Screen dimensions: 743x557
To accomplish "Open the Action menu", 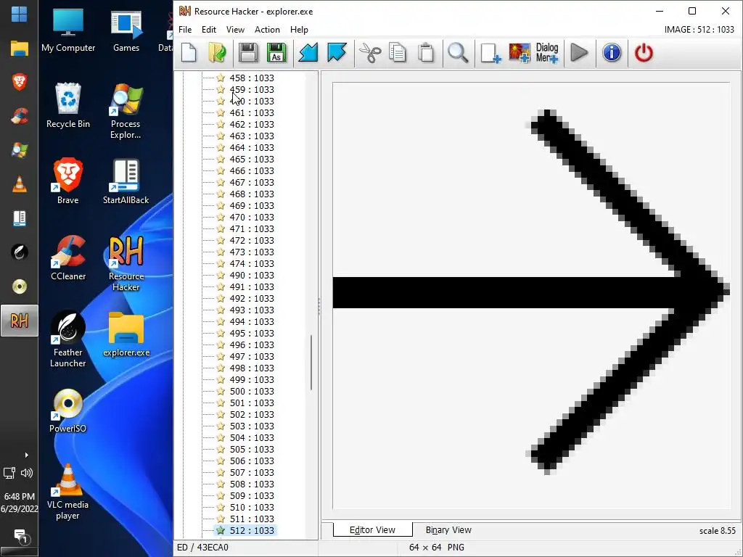I will coord(267,29).
